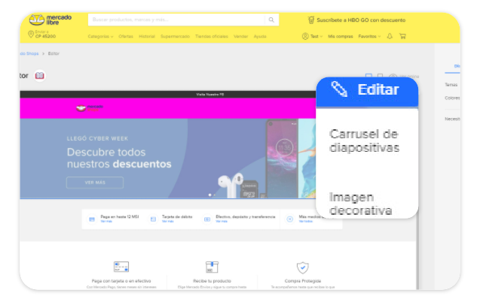Screen dimensions: 480x302
Task: Expand the Favoritos dropdown
Action: coord(369,36)
